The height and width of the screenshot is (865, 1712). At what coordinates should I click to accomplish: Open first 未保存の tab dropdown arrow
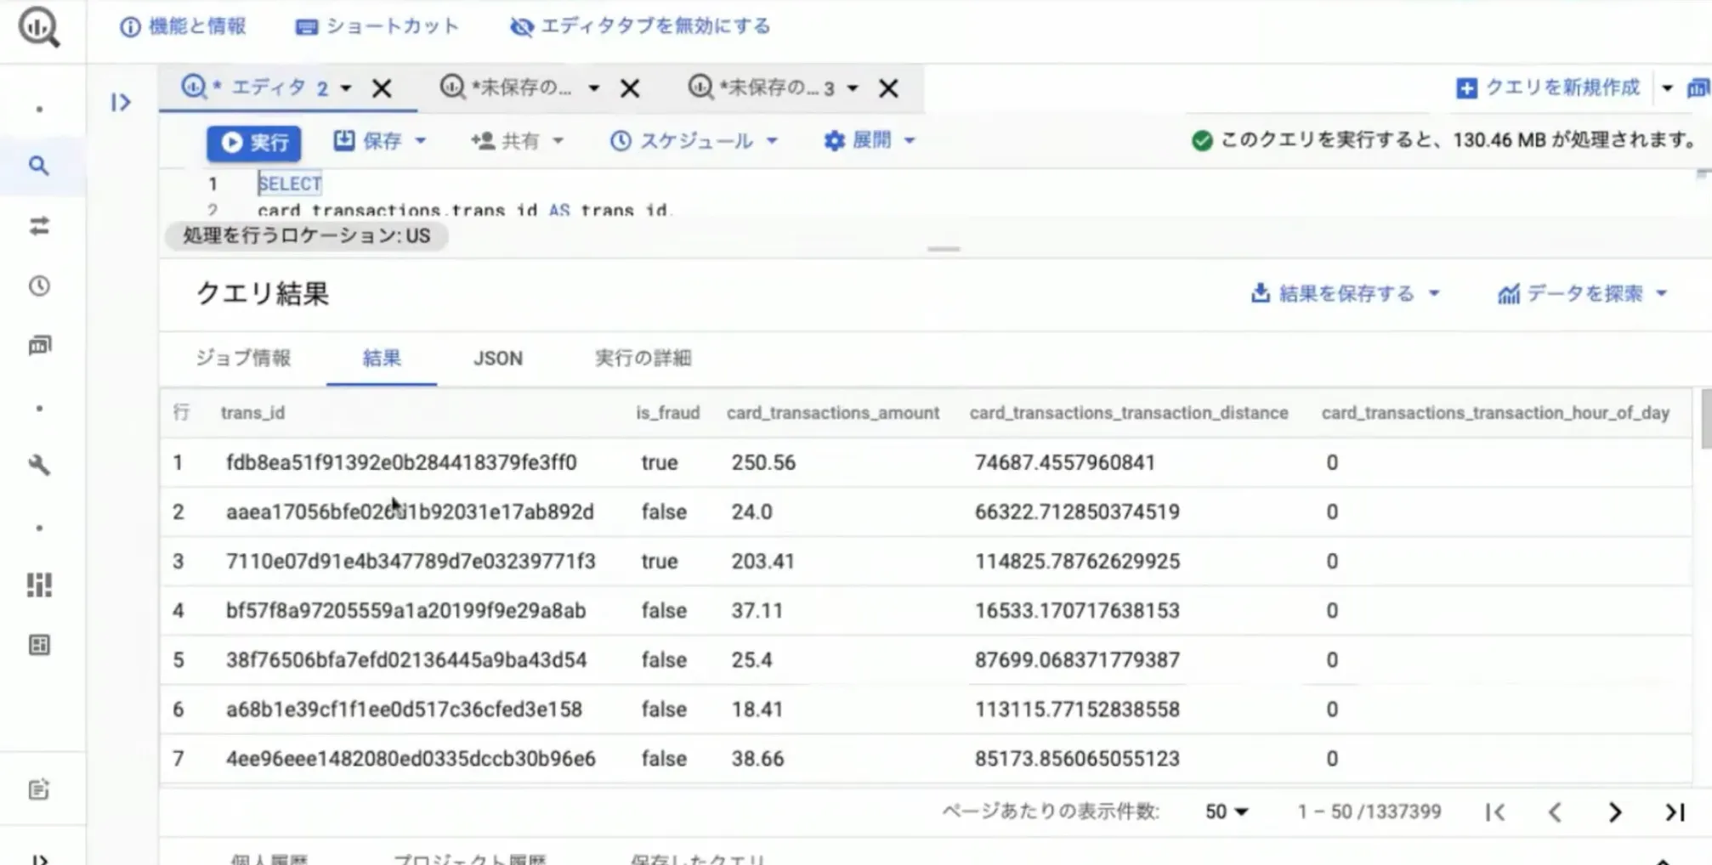click(x=594, y=88)
